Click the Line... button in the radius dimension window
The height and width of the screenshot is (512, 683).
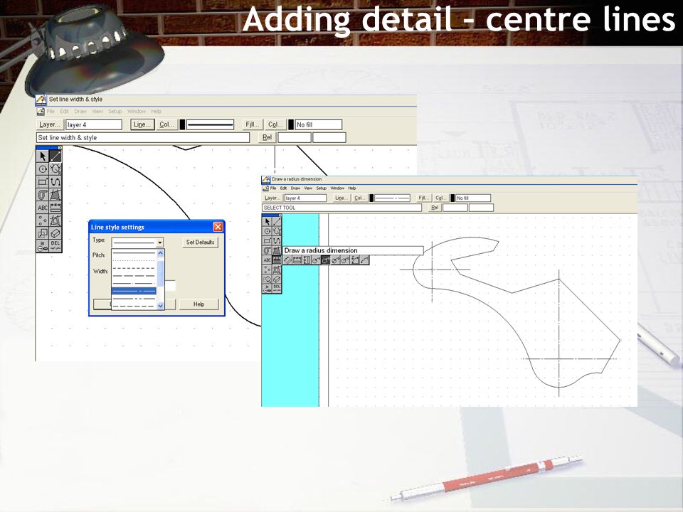[x=341, y=198]
